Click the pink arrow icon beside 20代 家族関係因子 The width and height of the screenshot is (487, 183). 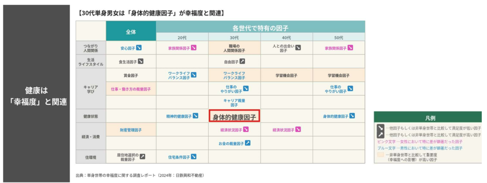click(x=194, y=48)
